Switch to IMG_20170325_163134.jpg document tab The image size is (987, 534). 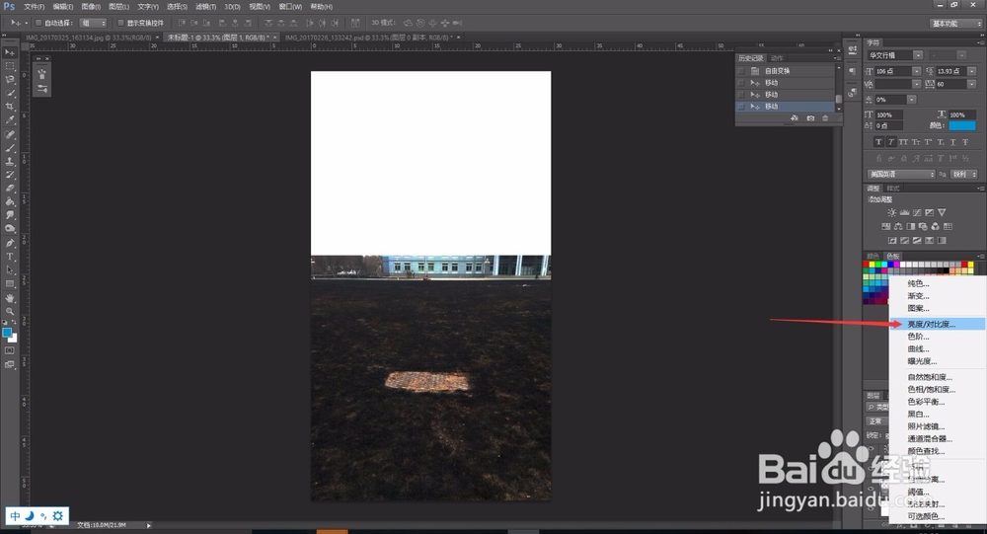(88, 38)
